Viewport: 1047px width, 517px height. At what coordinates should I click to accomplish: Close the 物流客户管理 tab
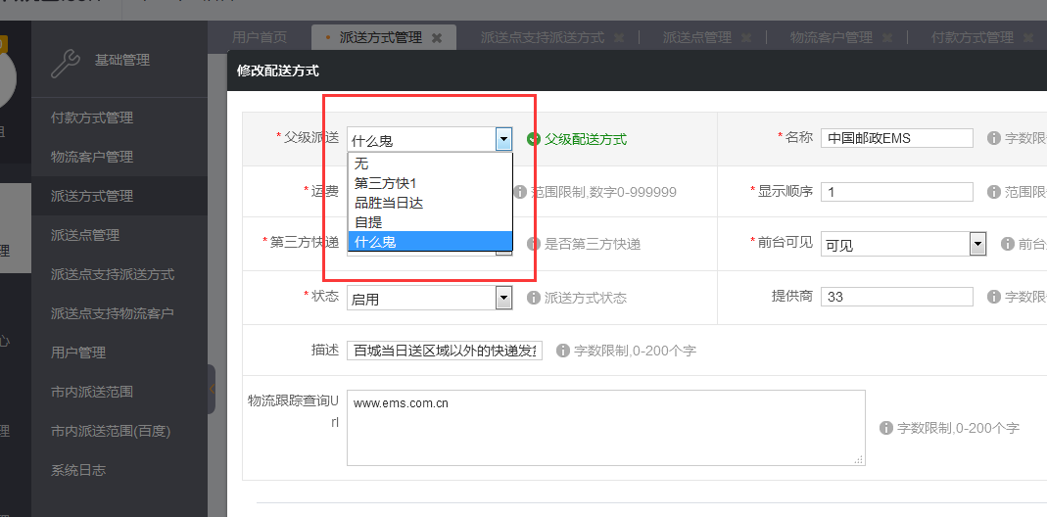887,38
